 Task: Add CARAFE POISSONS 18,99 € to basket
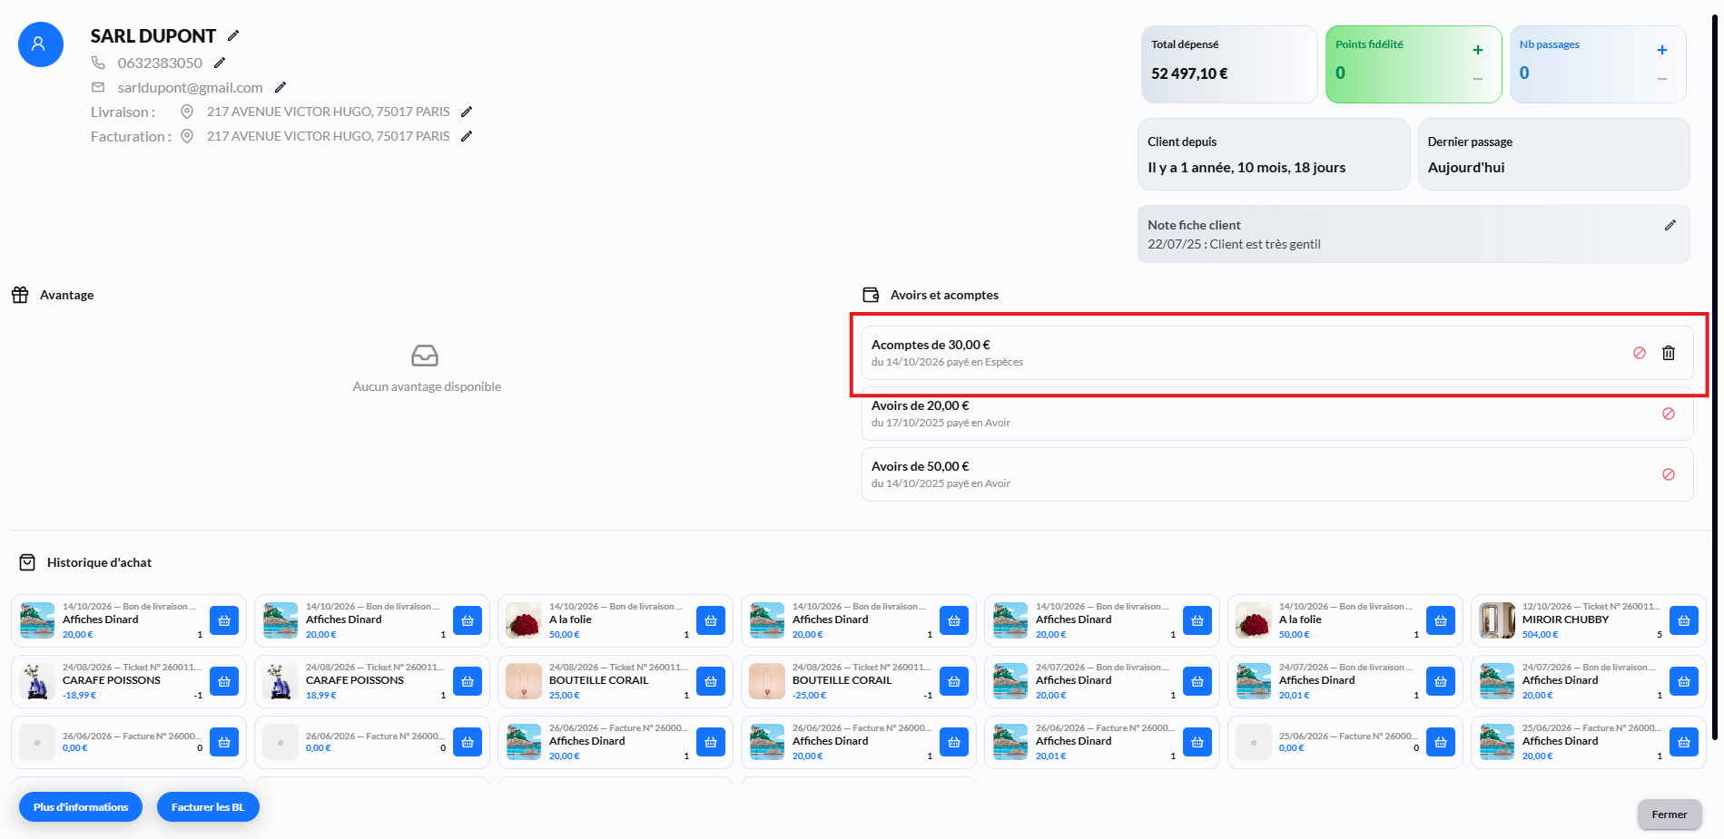468,681
